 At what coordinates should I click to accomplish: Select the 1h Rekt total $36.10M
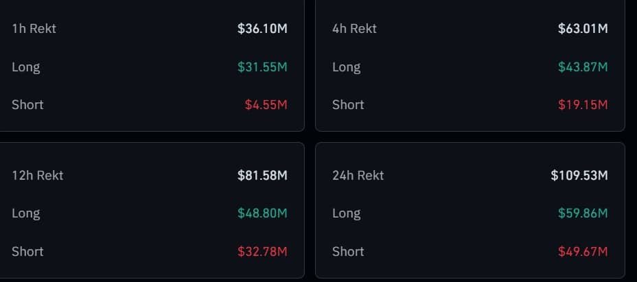[262, 29]
